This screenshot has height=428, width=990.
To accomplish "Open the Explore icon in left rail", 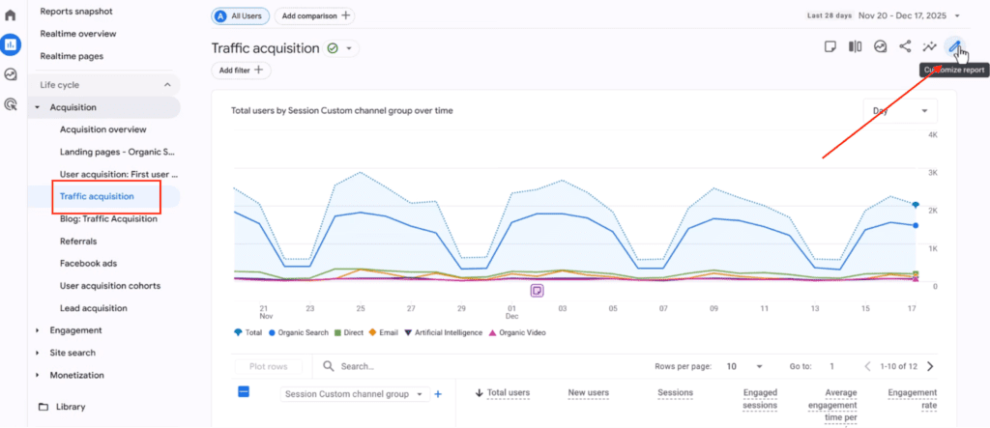I will [11, 74].
